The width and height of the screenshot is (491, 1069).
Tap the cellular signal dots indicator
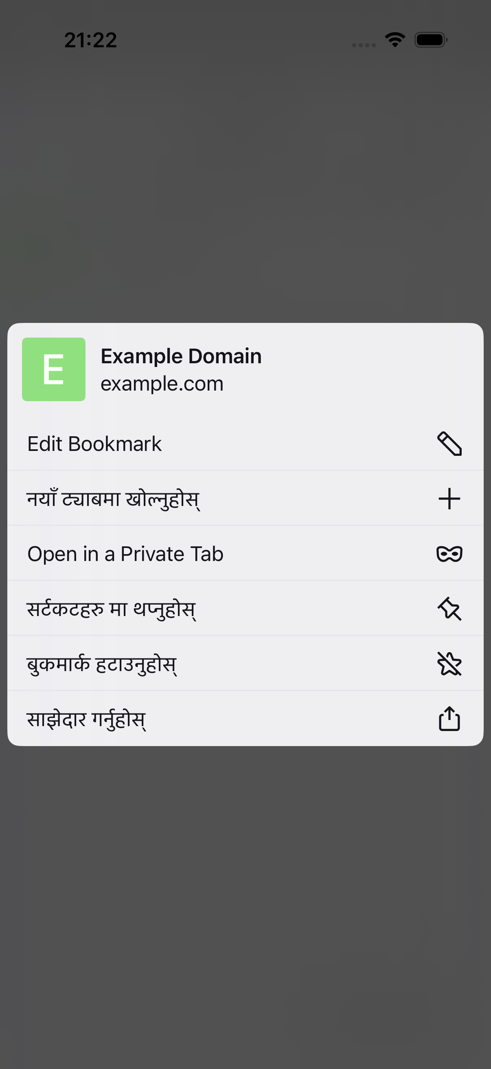tap(364, 45)
